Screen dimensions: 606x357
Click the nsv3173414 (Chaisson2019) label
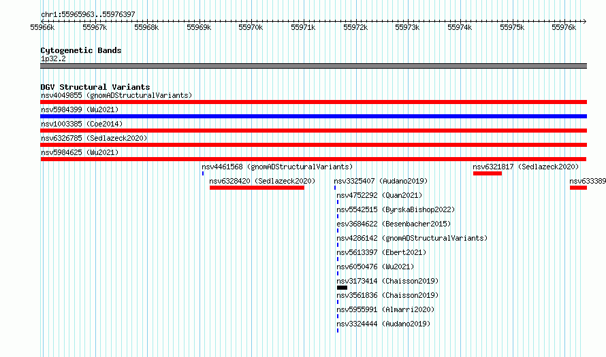click(x=387, y=281)
